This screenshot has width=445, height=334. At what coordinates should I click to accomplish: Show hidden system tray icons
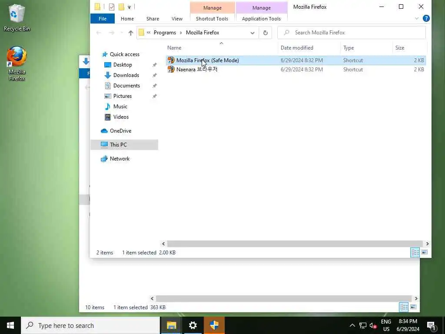click(x=352, y=325)
